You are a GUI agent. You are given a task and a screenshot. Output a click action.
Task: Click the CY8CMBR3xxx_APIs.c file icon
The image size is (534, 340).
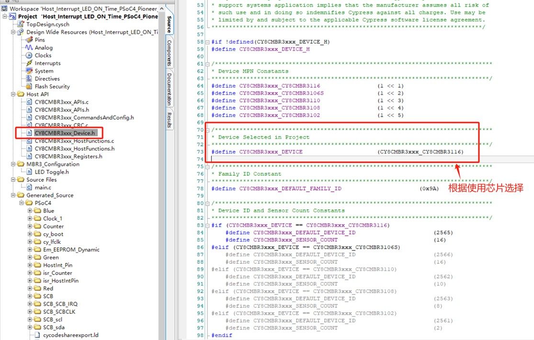29,102
